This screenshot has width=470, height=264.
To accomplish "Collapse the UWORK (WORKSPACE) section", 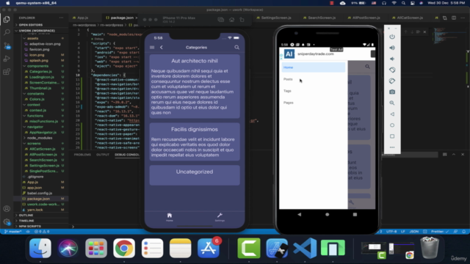I will point(40,31).
